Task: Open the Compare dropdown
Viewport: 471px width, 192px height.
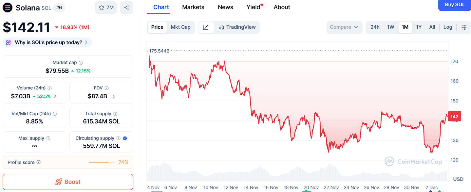Action: [x=344, y=27]
